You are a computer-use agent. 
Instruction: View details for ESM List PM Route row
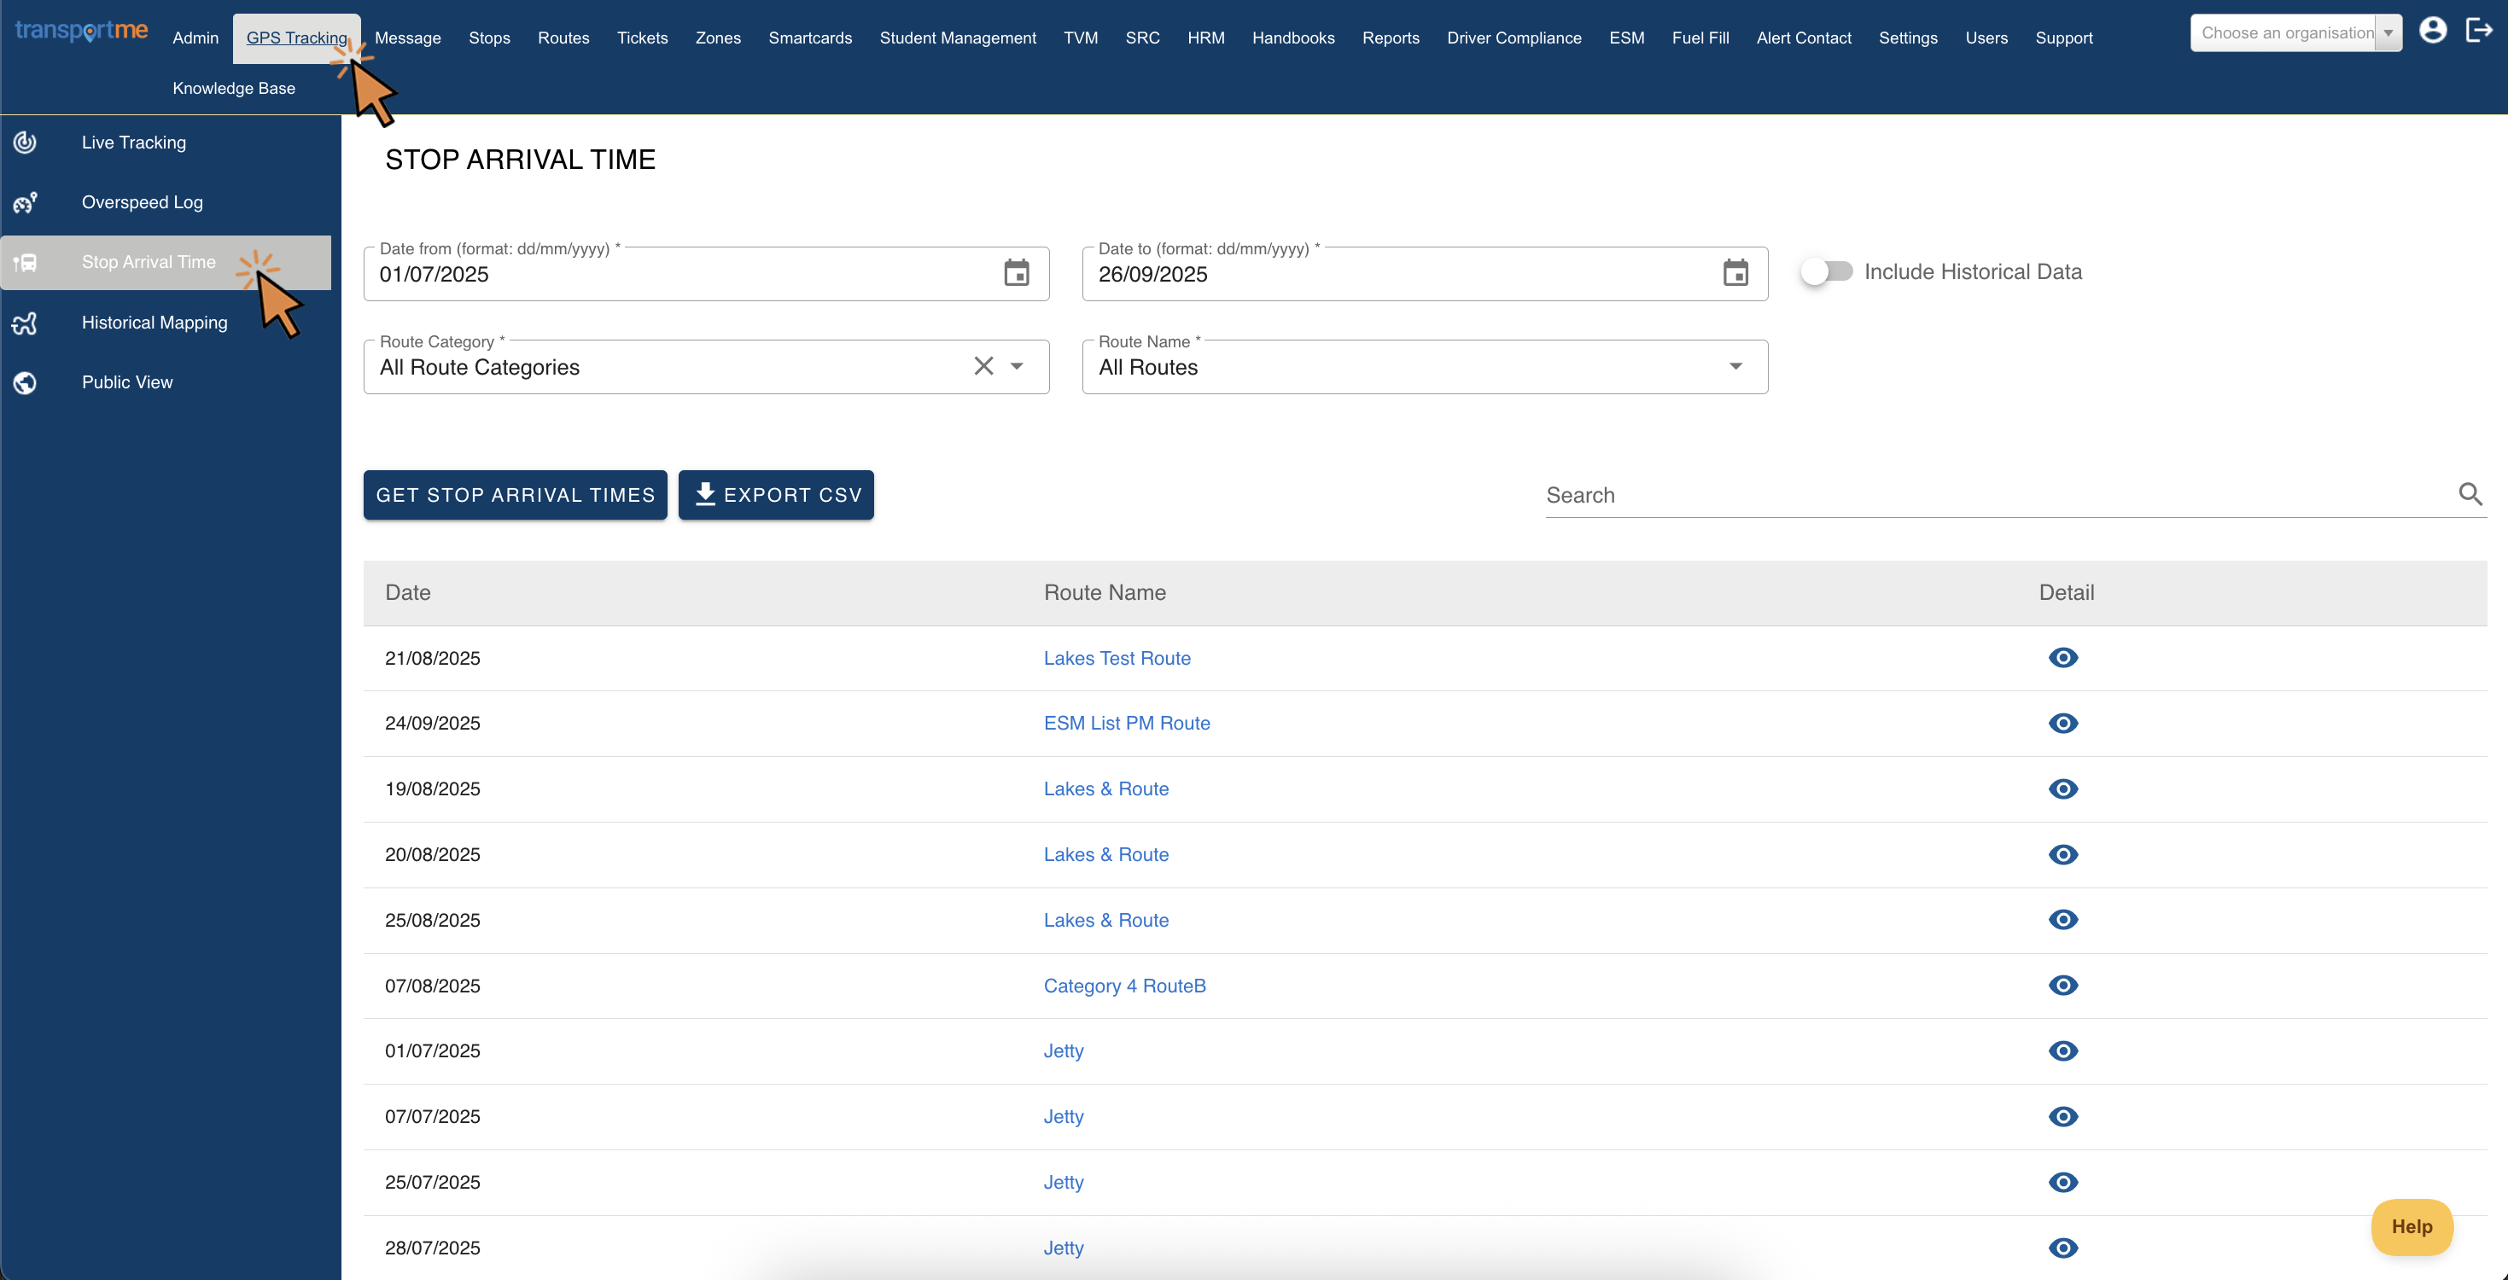[x=2062, y=724]
